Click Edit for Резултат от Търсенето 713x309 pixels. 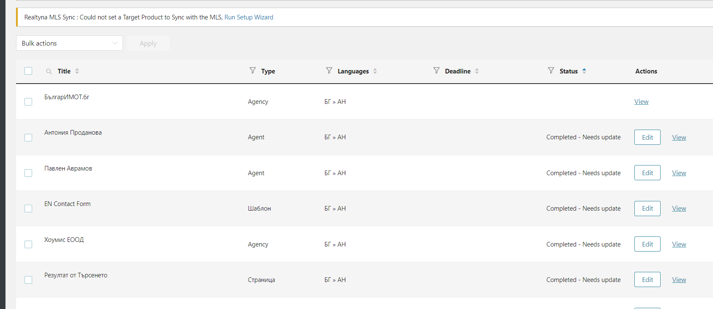pos(647,280)
